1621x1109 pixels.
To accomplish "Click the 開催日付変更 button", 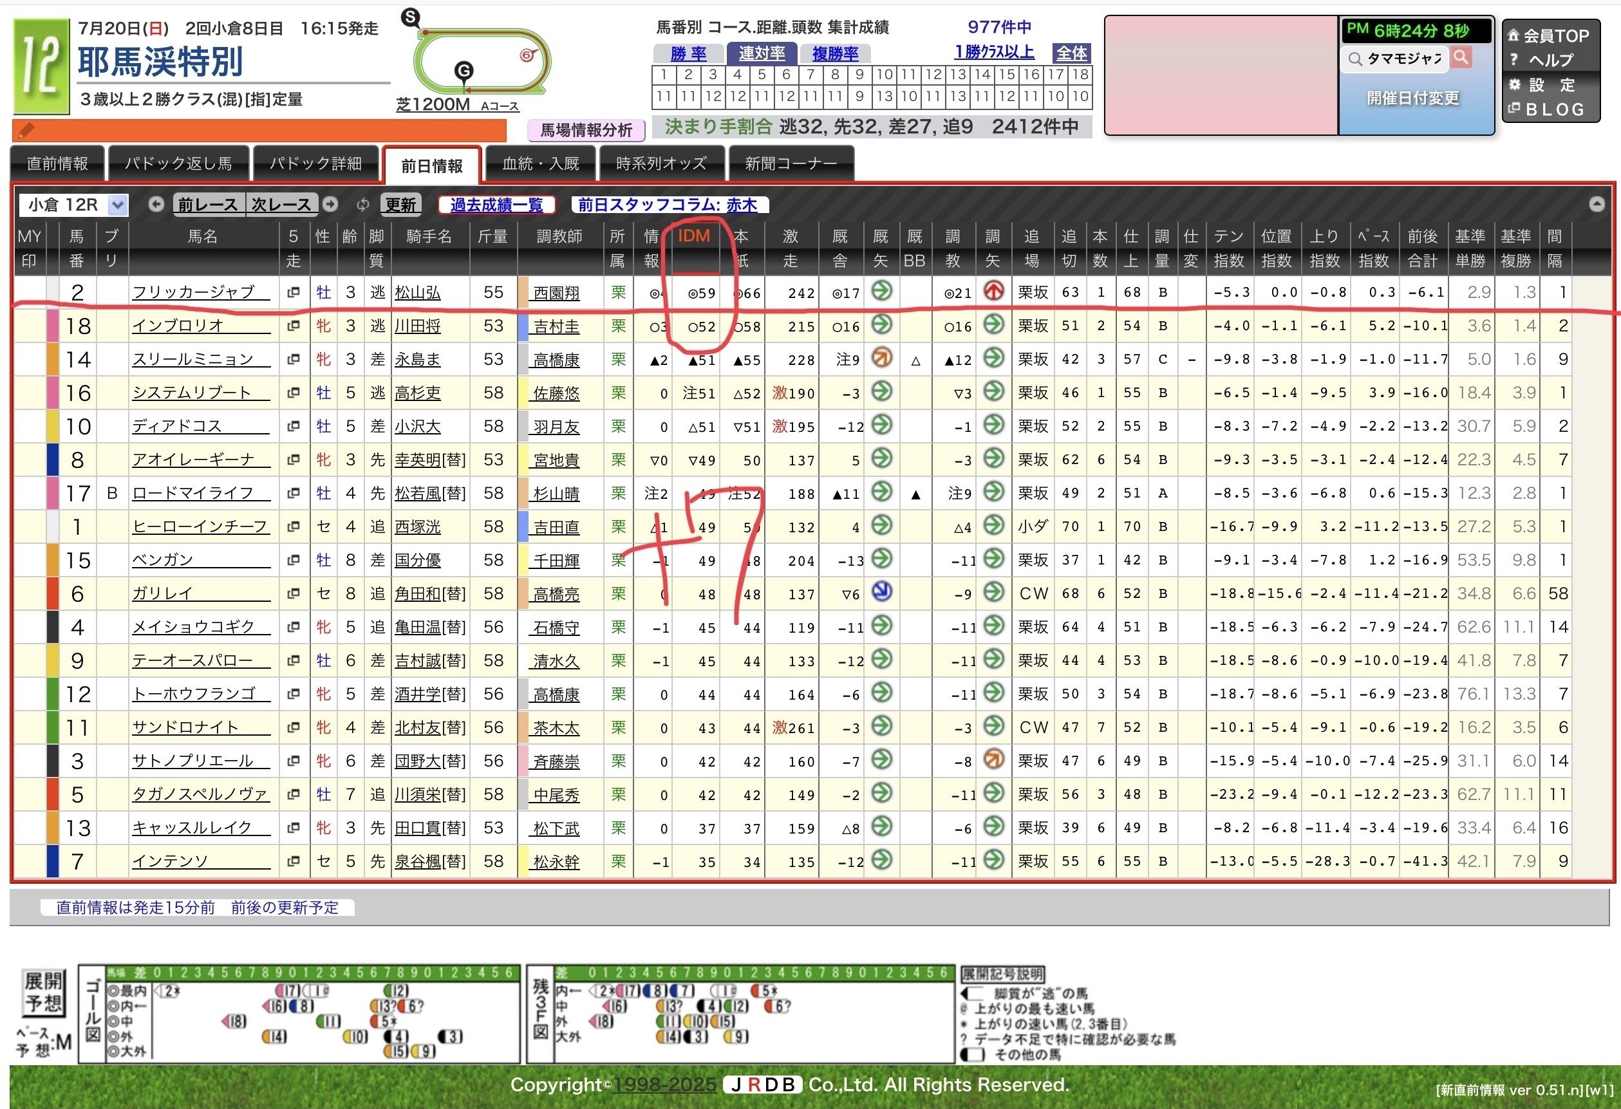I will pyautogui.click(x=1413, y=98).
